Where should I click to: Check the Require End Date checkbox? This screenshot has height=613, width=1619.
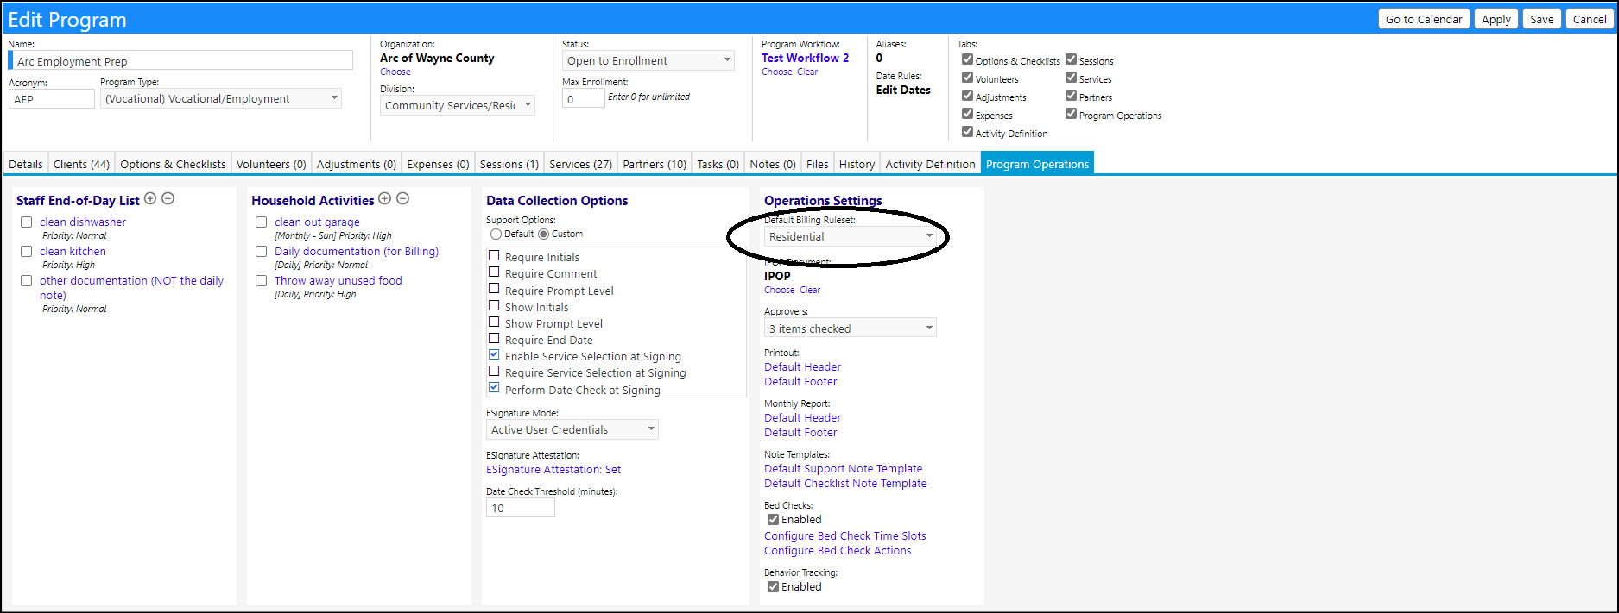coord(494,339)
